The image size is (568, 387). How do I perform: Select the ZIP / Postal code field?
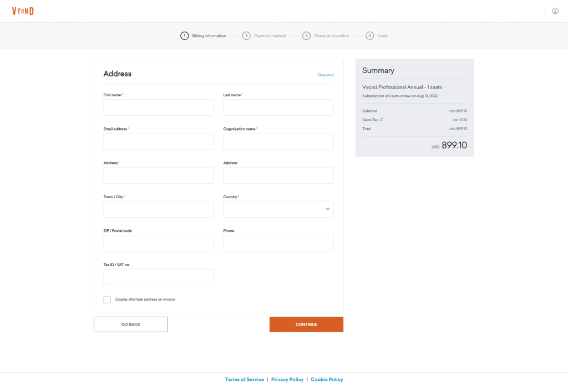(159, 243)
